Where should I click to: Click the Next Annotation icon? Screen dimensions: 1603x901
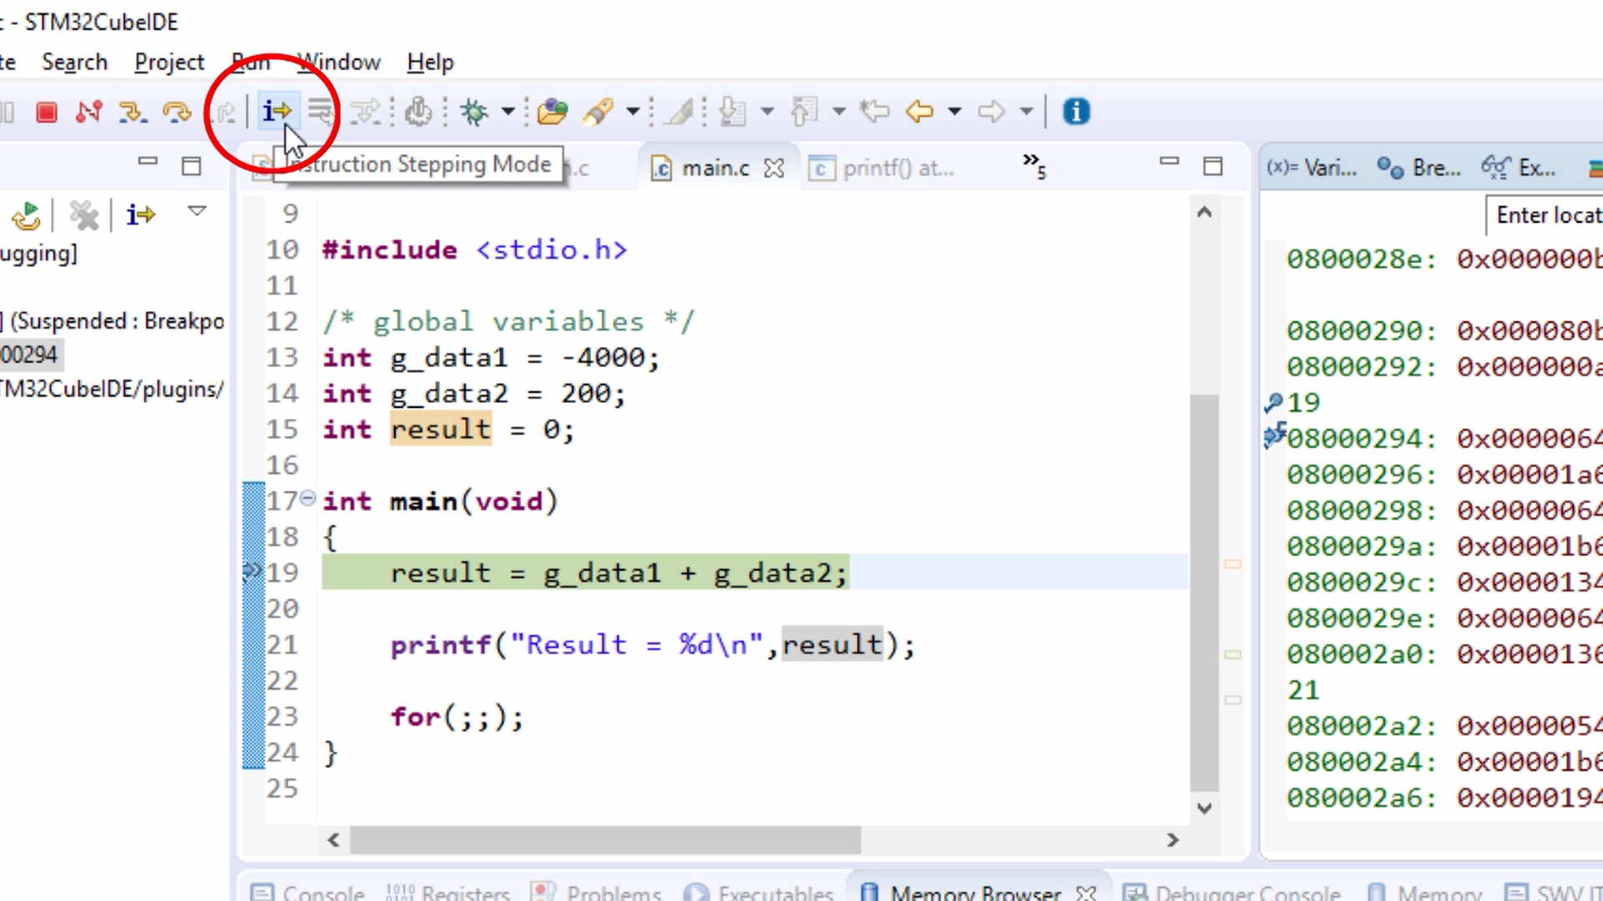[733, 112]
